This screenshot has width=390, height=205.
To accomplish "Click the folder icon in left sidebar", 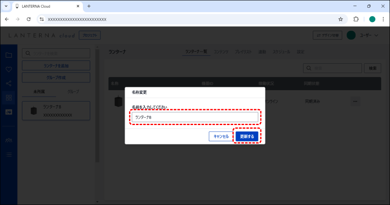I will click(x=9, y=55).
